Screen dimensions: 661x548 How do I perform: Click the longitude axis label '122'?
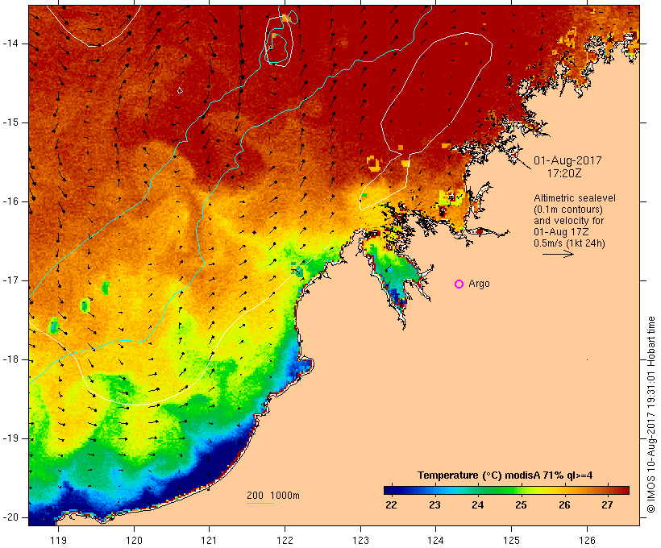[285, 541]
